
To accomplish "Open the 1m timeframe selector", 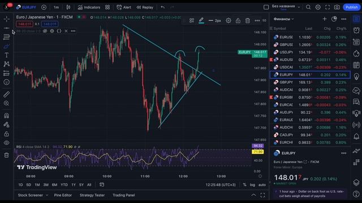I will pyautogui.click(x=56, y=7).
